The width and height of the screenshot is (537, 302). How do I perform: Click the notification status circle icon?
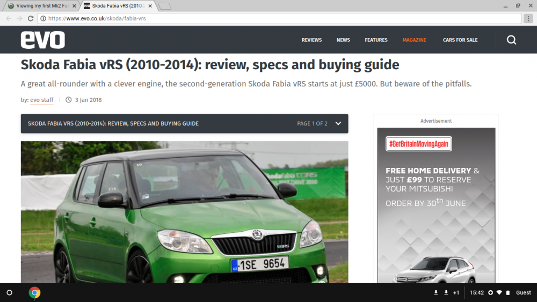coord(490,292)
